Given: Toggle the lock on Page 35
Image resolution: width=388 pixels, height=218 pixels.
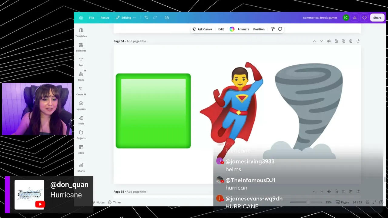Looking at the screenshot, I should click(336, 192).
